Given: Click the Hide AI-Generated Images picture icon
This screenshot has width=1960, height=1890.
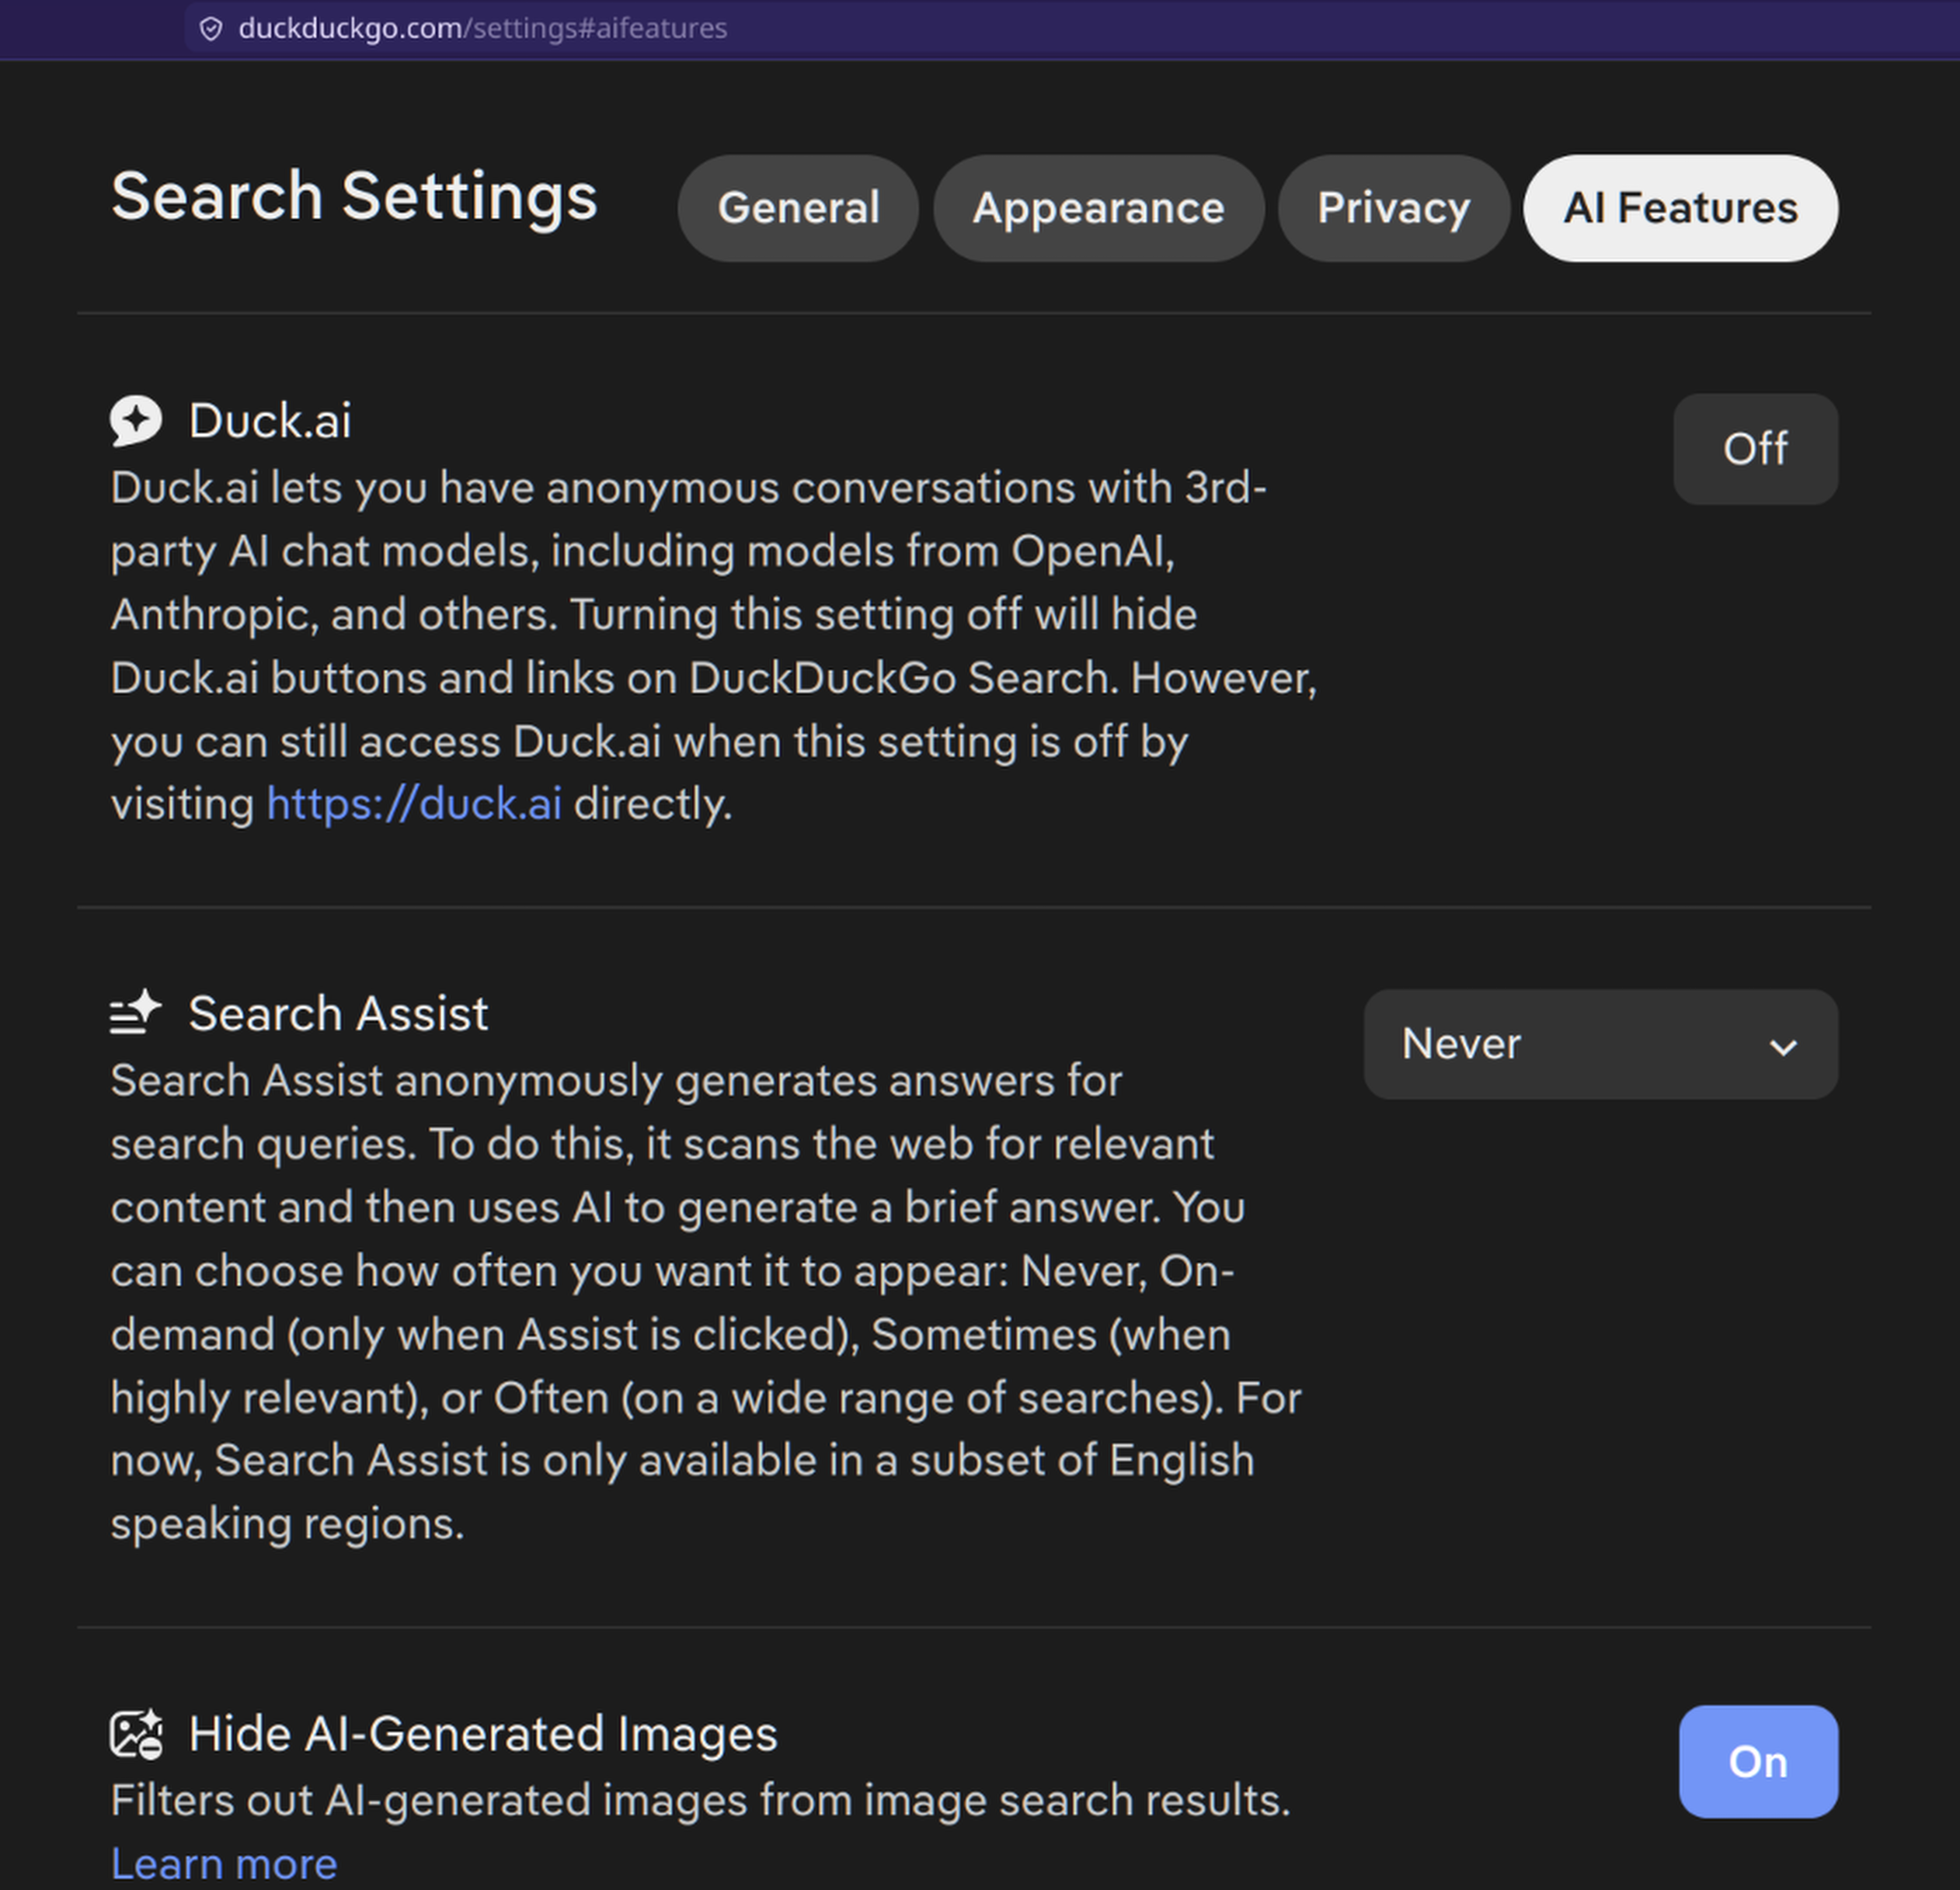Looking at the screenshot, I should pos(136,1733).
